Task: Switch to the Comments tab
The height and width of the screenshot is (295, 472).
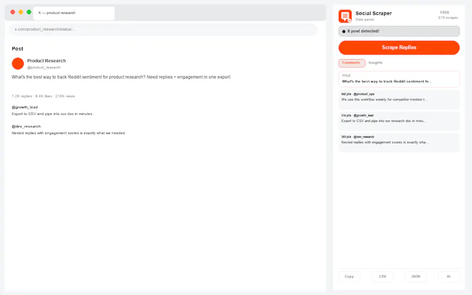Action: click(x=352, y=63)
